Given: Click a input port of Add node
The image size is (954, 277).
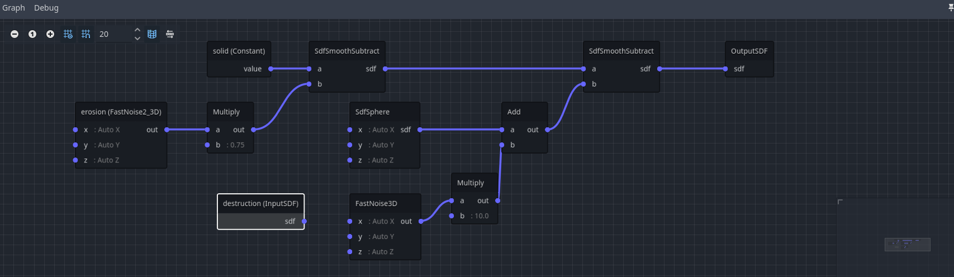Looking at the screenshot, I should point(502,130).
